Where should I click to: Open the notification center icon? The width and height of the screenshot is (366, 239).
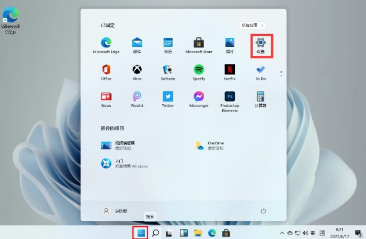point(358,233)
